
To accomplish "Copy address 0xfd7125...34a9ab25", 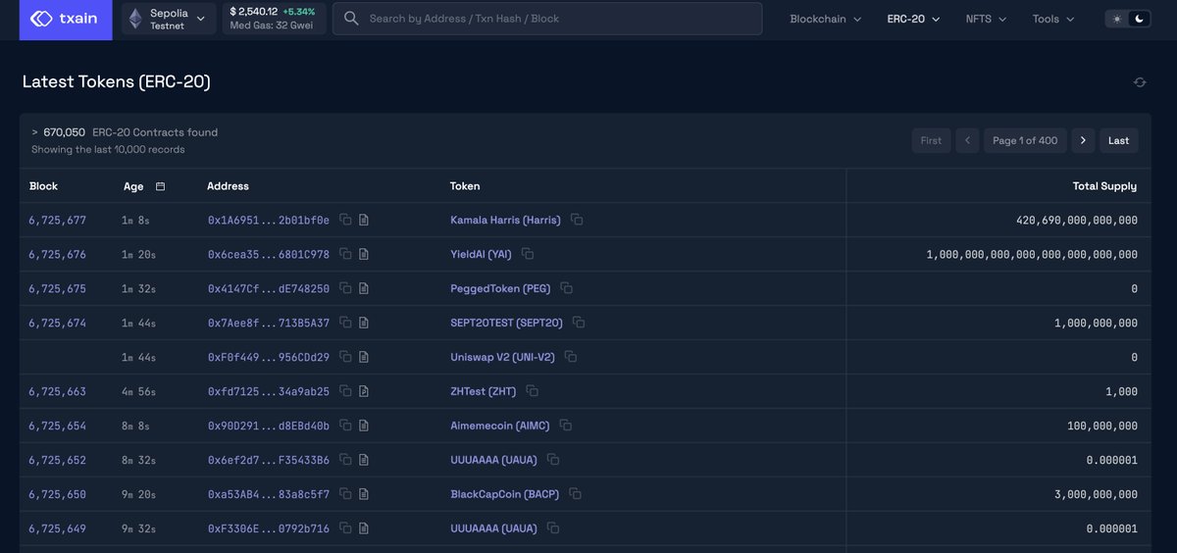I will coord(345,391).
